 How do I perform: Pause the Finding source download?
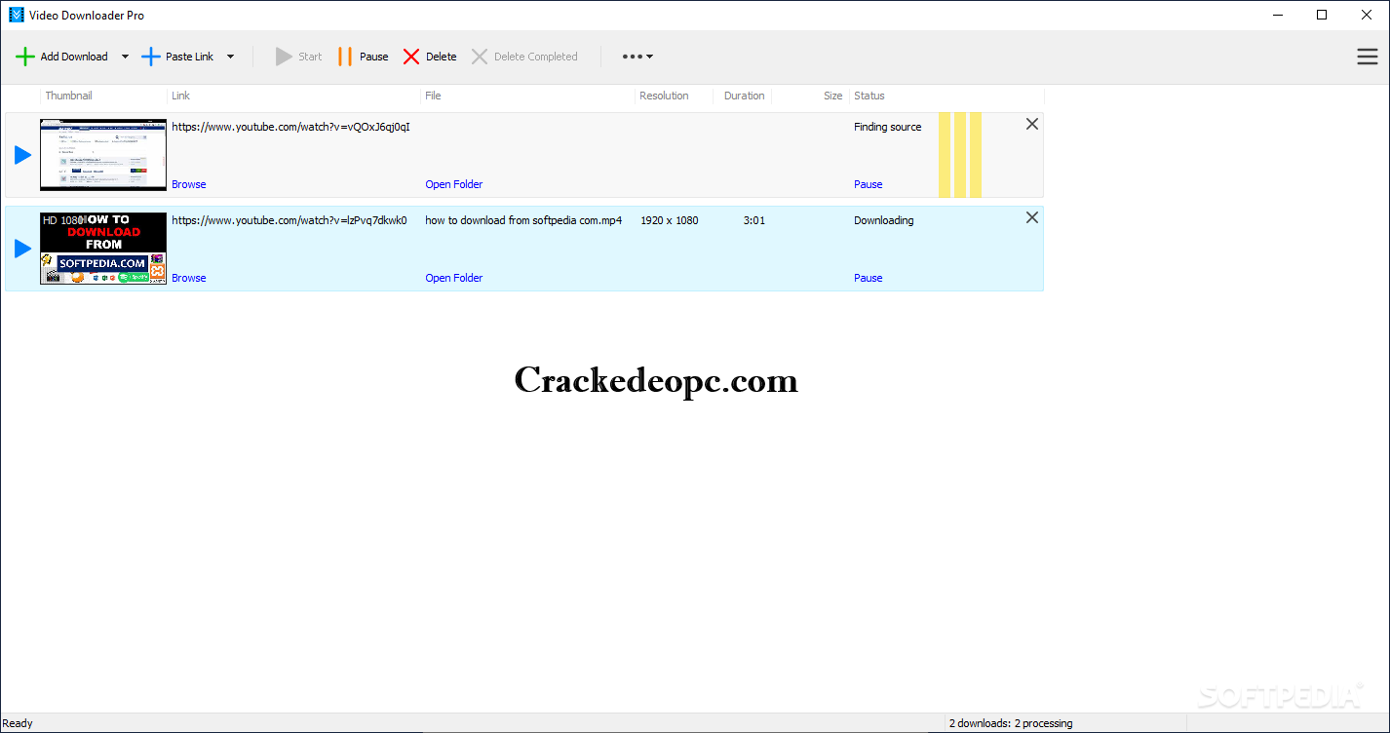(x=868, y=184)
